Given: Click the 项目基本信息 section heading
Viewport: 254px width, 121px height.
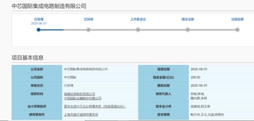Looking at the screenshot, I should [x=28, y=58].
